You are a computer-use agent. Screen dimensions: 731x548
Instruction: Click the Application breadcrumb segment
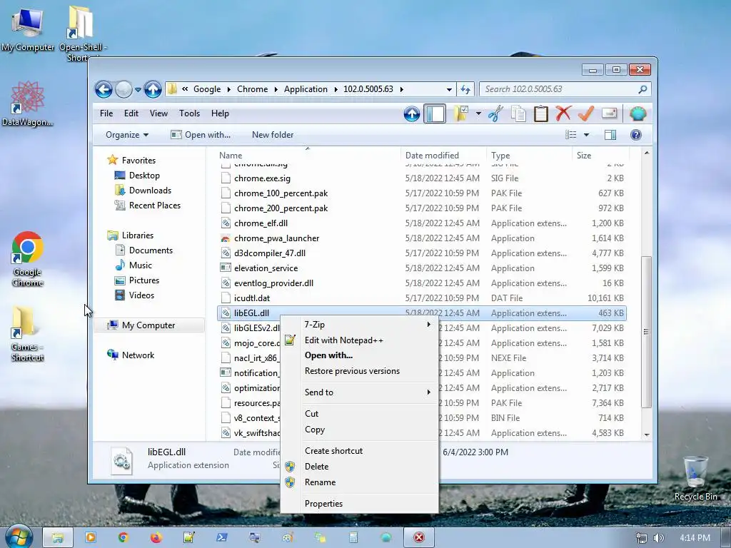click(306, 89)
